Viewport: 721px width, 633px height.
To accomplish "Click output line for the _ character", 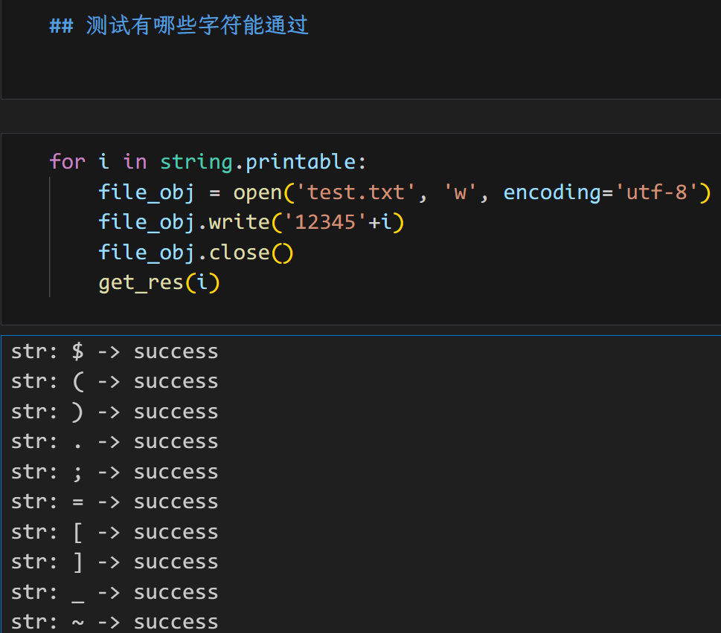I will tap(115, 592).
